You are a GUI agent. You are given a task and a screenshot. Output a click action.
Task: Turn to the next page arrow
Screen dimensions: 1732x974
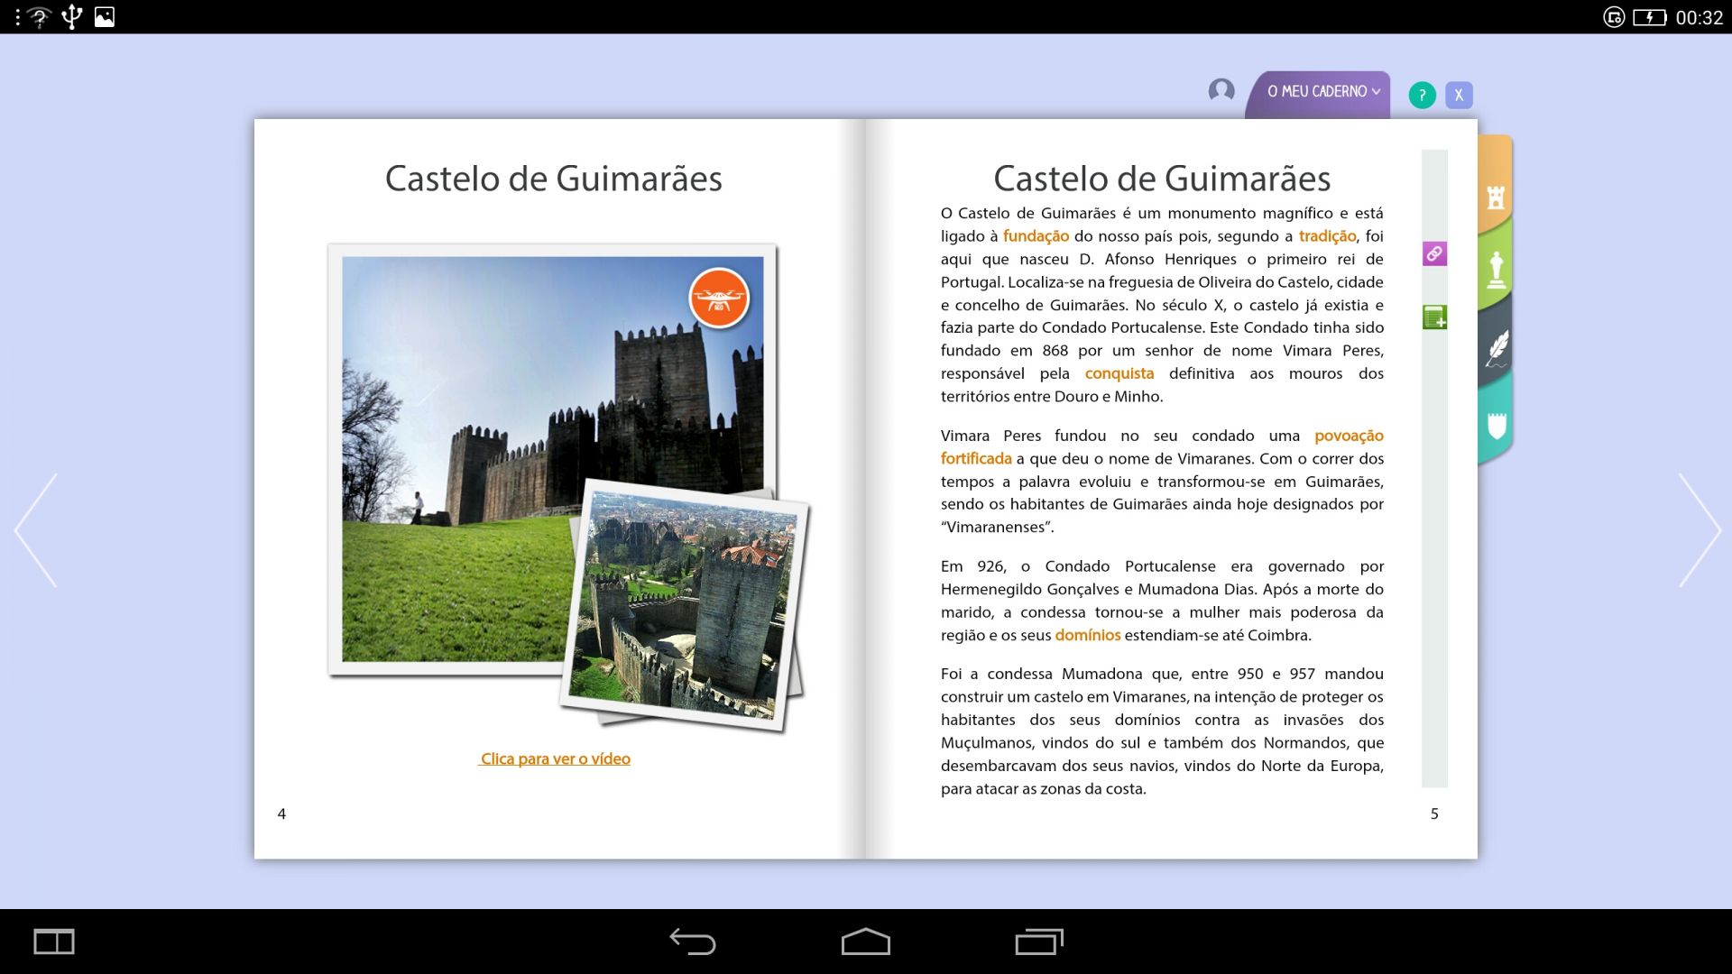click(1699, 530)
